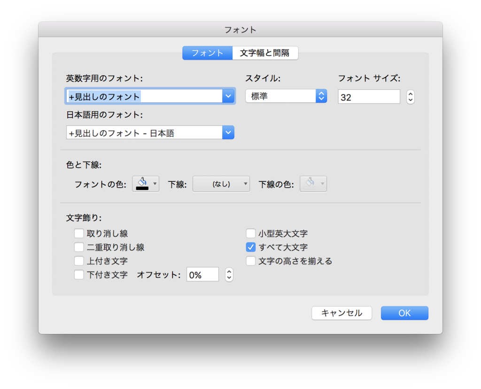Open the スタイル popup showing 標準
The image size is (481, 389).
[x=286, y=96]
